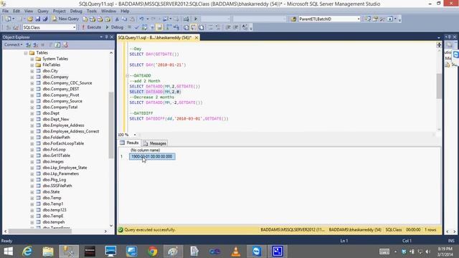Click Display Estimated Execution Plan icon
The width and height of the screenshot is (459, 258).
145,27
